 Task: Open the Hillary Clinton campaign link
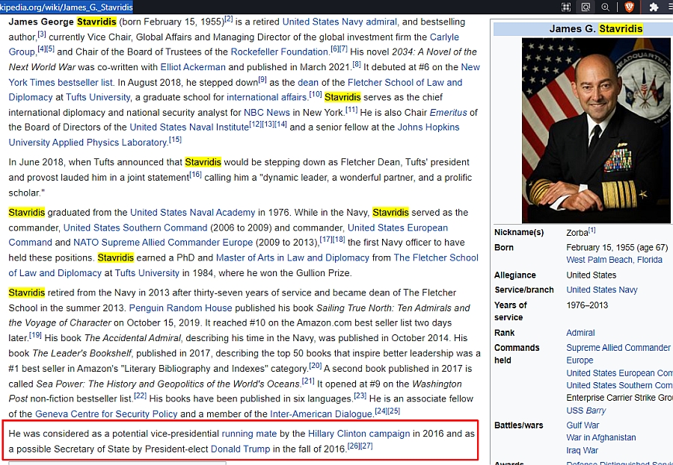[x=359, y=434]
